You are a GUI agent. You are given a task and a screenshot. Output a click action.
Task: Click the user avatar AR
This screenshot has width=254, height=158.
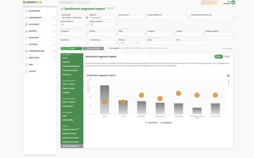233,2
